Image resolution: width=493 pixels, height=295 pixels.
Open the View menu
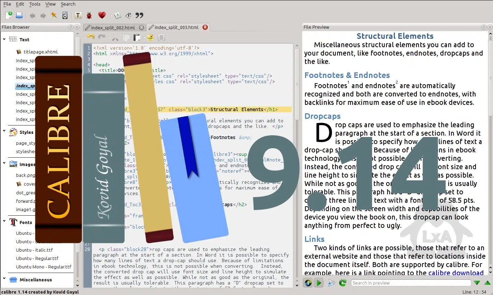(50, 4)
